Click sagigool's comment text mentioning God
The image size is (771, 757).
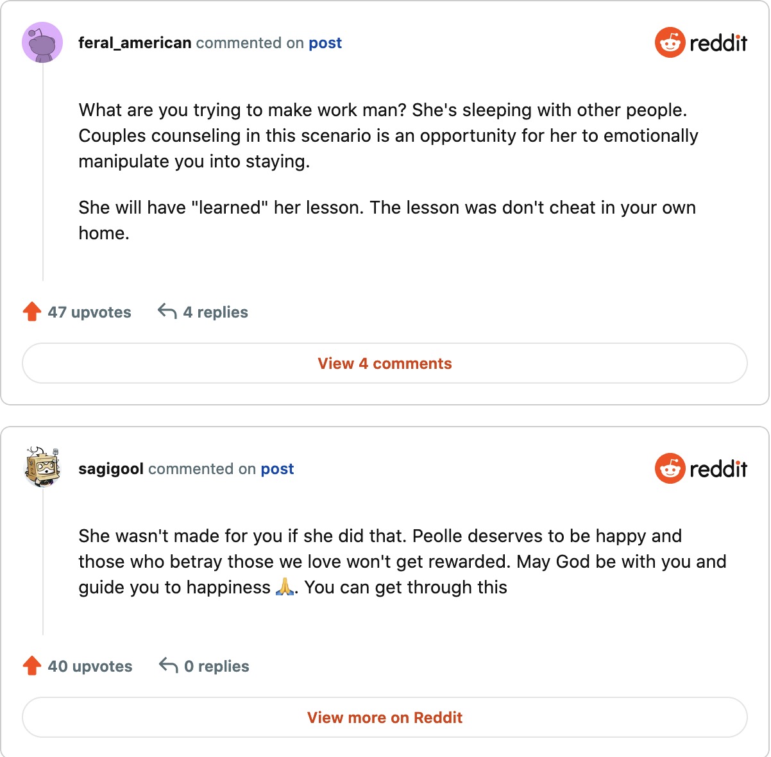point(402,562)
